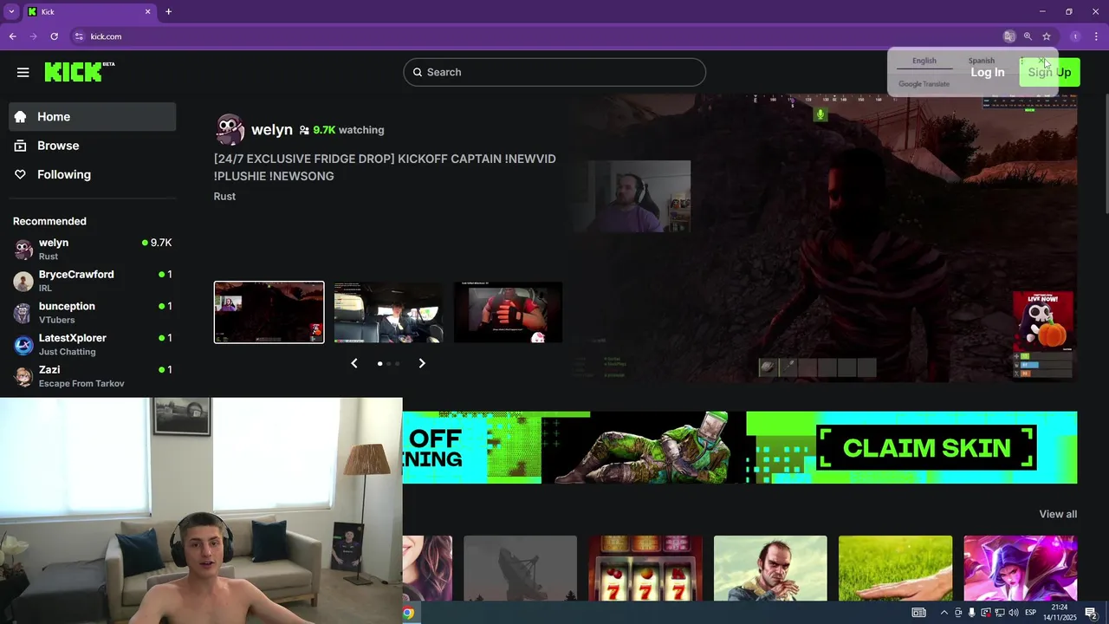Open site information icon in address bar
This screenshot has width=1109, height=624.
pyautogui.click(x=79, y=36)
